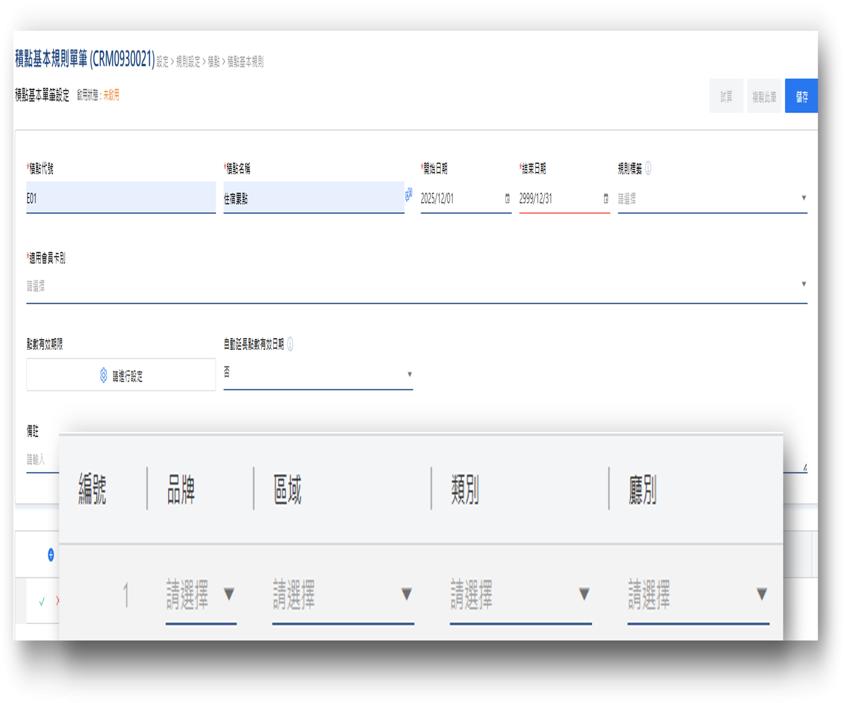Open the 開始日期 calendar picker icon
Image resolution: width=845 pixels, height=703 pixels.
[507, 199]
